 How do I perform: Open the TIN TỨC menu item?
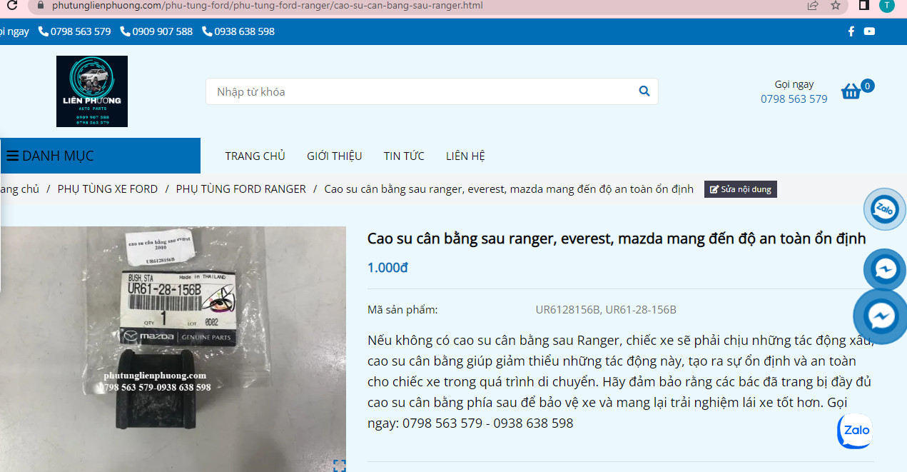[x=404, y=156]
